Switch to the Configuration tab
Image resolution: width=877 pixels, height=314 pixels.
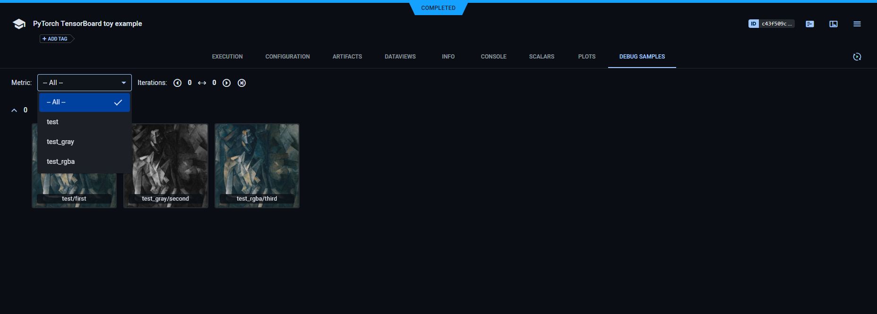point(288,57)
